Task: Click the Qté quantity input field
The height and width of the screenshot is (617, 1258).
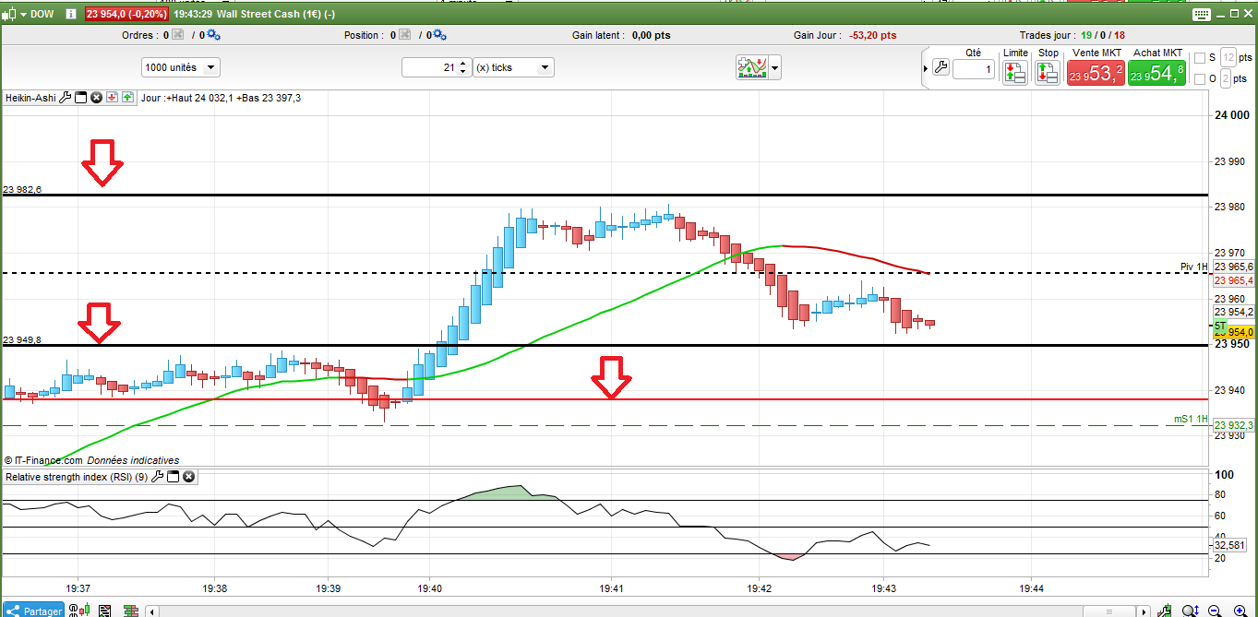Action: [974, 69]
